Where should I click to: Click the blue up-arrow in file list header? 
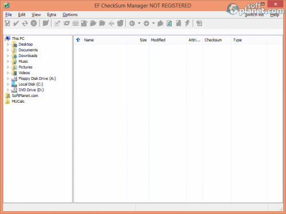(78, 40)
